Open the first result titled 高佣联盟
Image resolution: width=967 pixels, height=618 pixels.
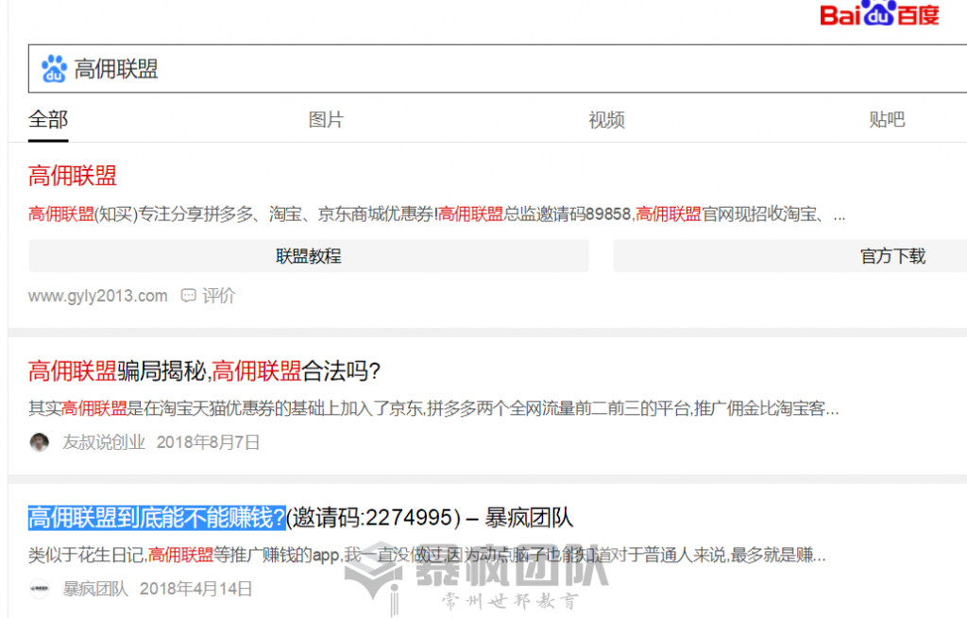point(72,176)
